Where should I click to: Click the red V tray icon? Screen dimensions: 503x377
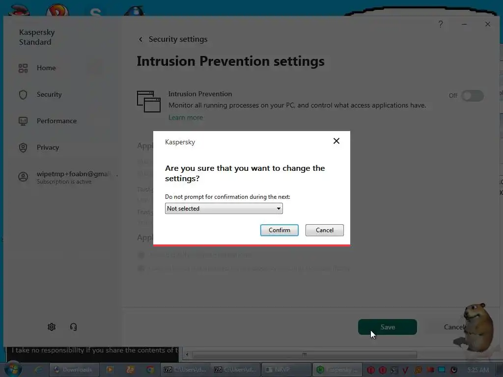pyautogui.click(x=405, y=370)
